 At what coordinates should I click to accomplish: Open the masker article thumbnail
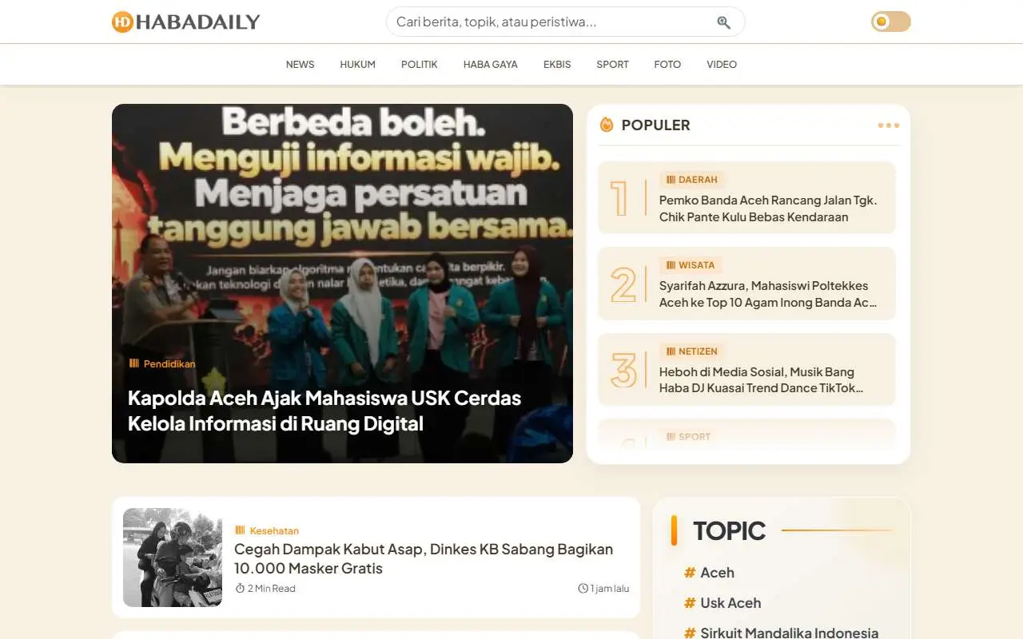click(173, 558)
